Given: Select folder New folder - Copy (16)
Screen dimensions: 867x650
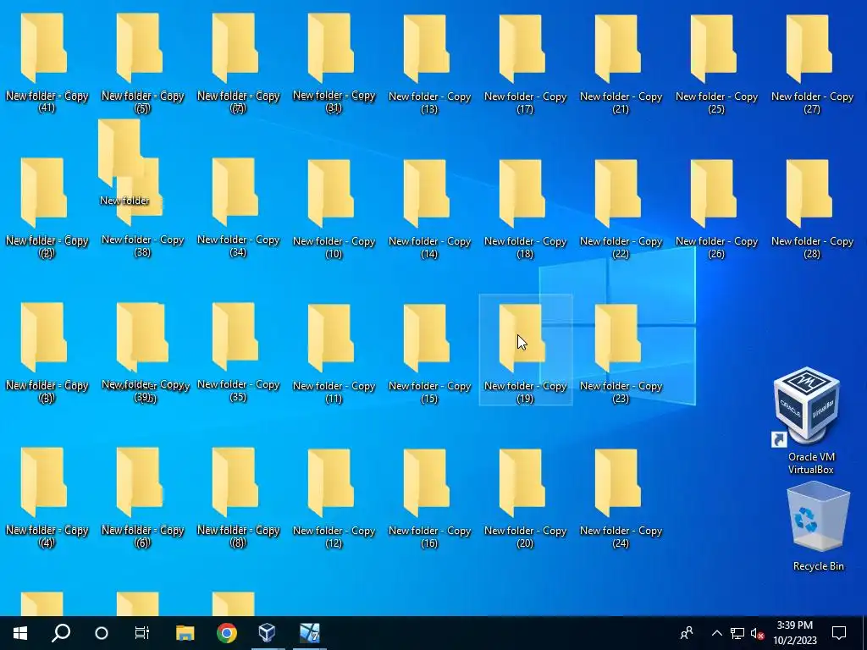Looking at the screenshot, I should 429,499.
